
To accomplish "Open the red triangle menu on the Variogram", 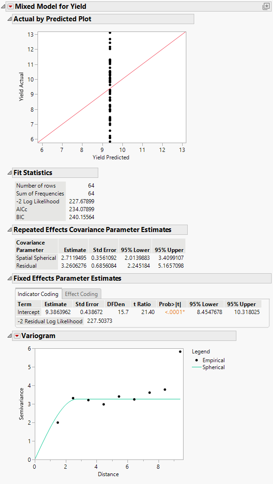I will coord(18,335).
